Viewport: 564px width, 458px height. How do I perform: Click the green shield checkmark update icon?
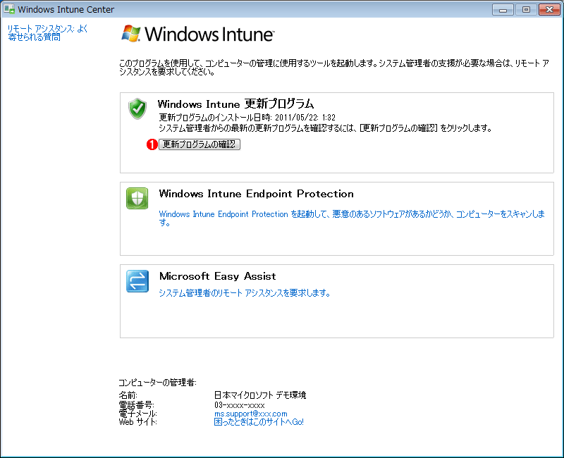coord(137,109)
